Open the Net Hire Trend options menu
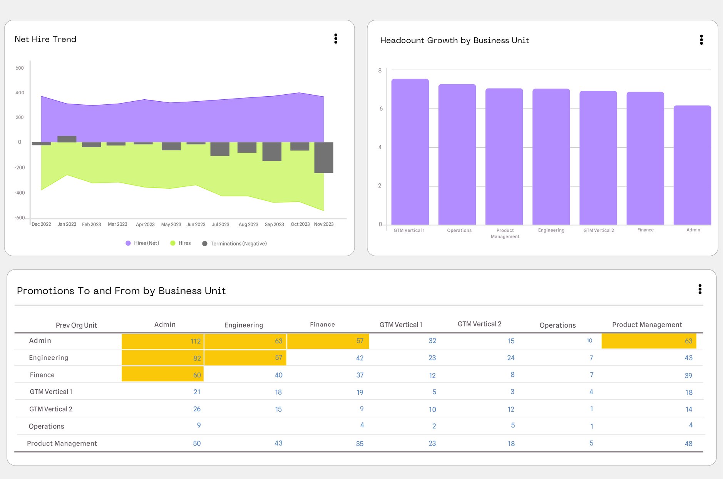This screenshot has height=479, width=723. (x=336, y=39)
